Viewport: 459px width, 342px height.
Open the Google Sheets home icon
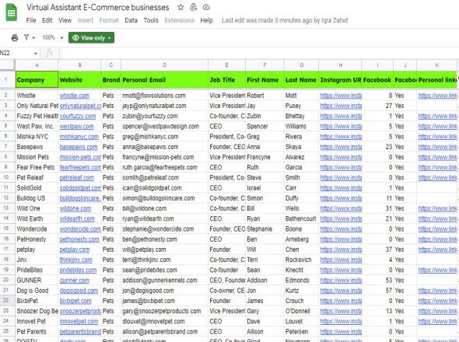[x=11, y=12]
